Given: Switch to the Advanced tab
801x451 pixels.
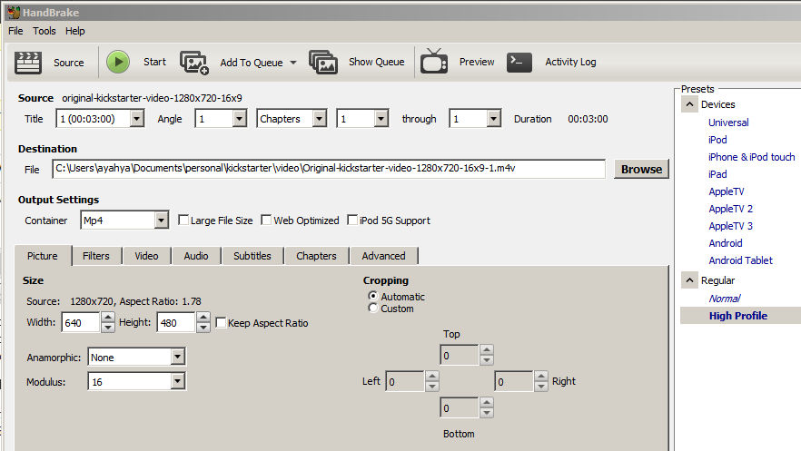Looking at the screenshot, I should point(383,256).
